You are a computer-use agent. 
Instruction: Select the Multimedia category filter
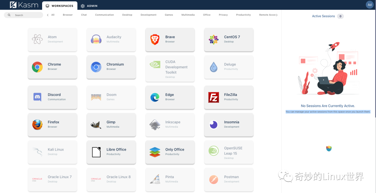[x=188, y=15]
